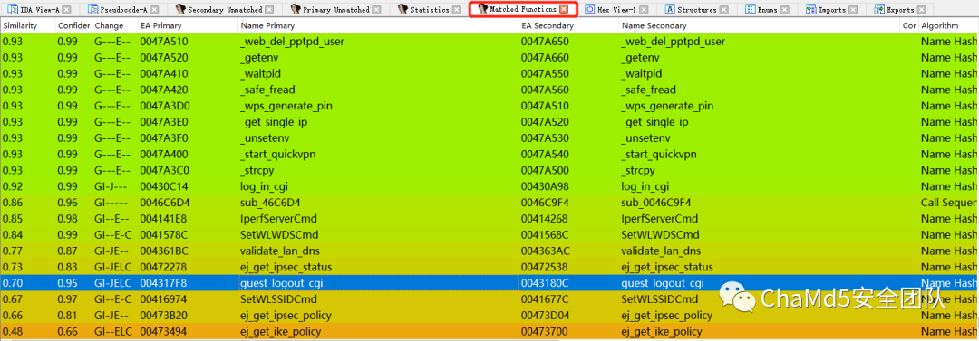The width and height of the screenshot is (979, 341).
Task: Open the Pseudocode-A tab
Action: coord(123,9)
